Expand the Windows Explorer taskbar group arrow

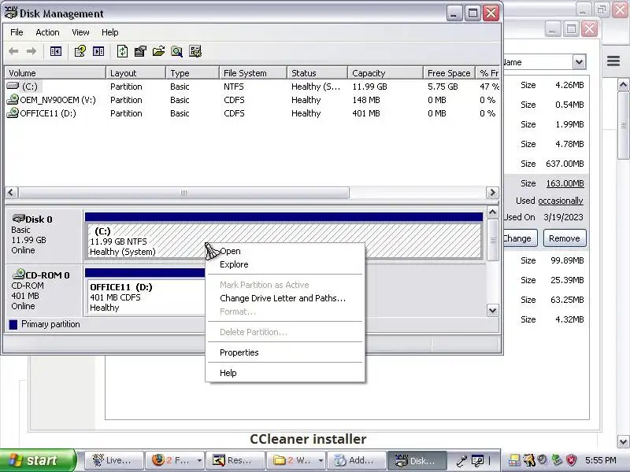pyautogui.click(x=321, y=461)
